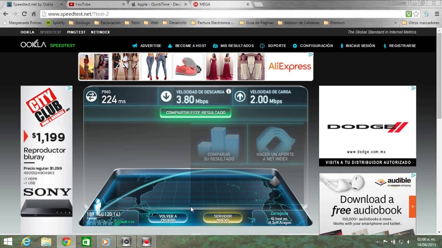Viewport: 442px width, 248px height.
Task: Rate your ISP with the star rating
Action: click(99, 223)
